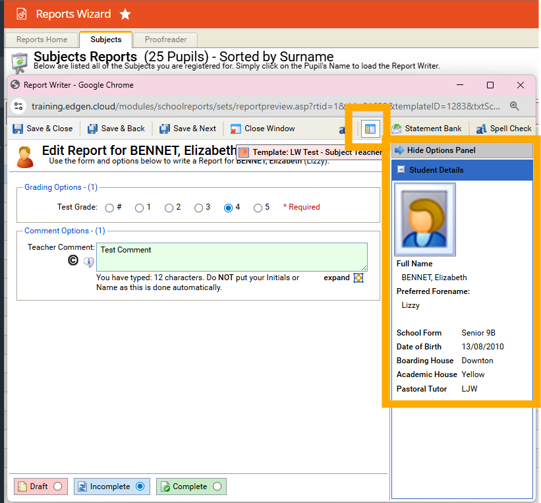Click inside the Teacher Comment text field
The width and height of the screenshot is (541, 503).
pos(231,256)
